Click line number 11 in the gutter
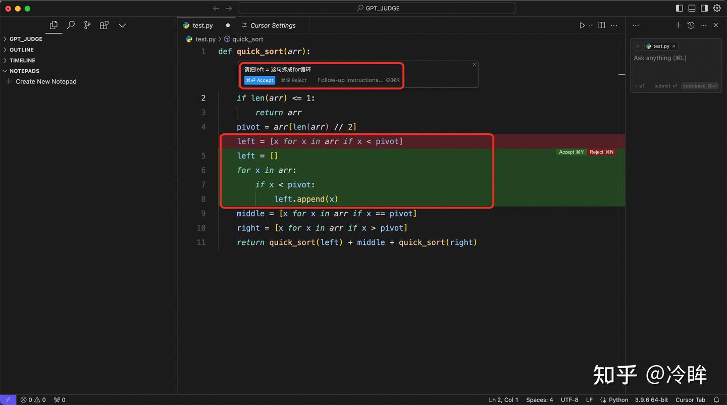Viewport: 727px width, 405px height. (201, 242)
